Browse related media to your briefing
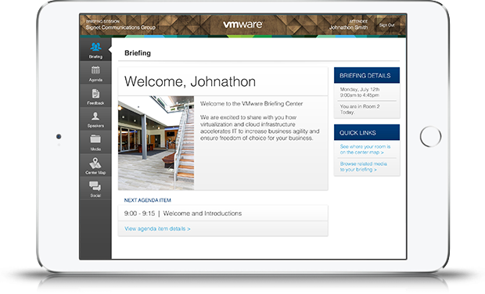Screen dimensions: 485x294 pyautogui.click(x=364, y=167)
